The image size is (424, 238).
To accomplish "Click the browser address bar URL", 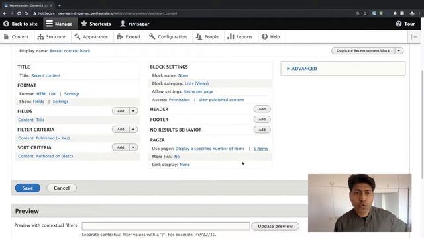I will tap(118, 13).
